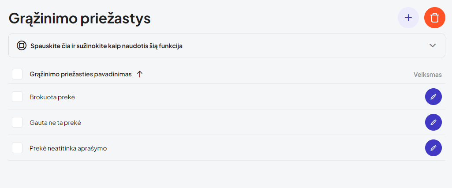Open the Brokuota prekė row text
This screenshot has width=452, height=188.
tap(52, 97)
